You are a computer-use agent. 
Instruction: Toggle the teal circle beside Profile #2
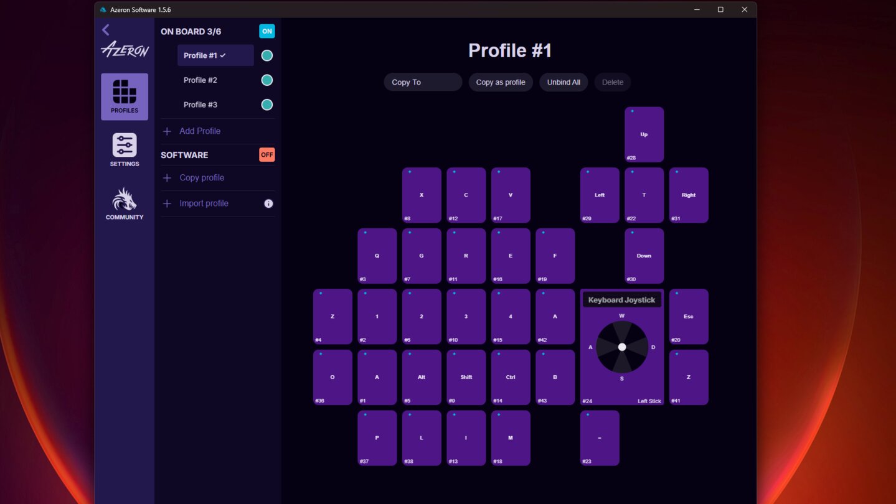266,80
